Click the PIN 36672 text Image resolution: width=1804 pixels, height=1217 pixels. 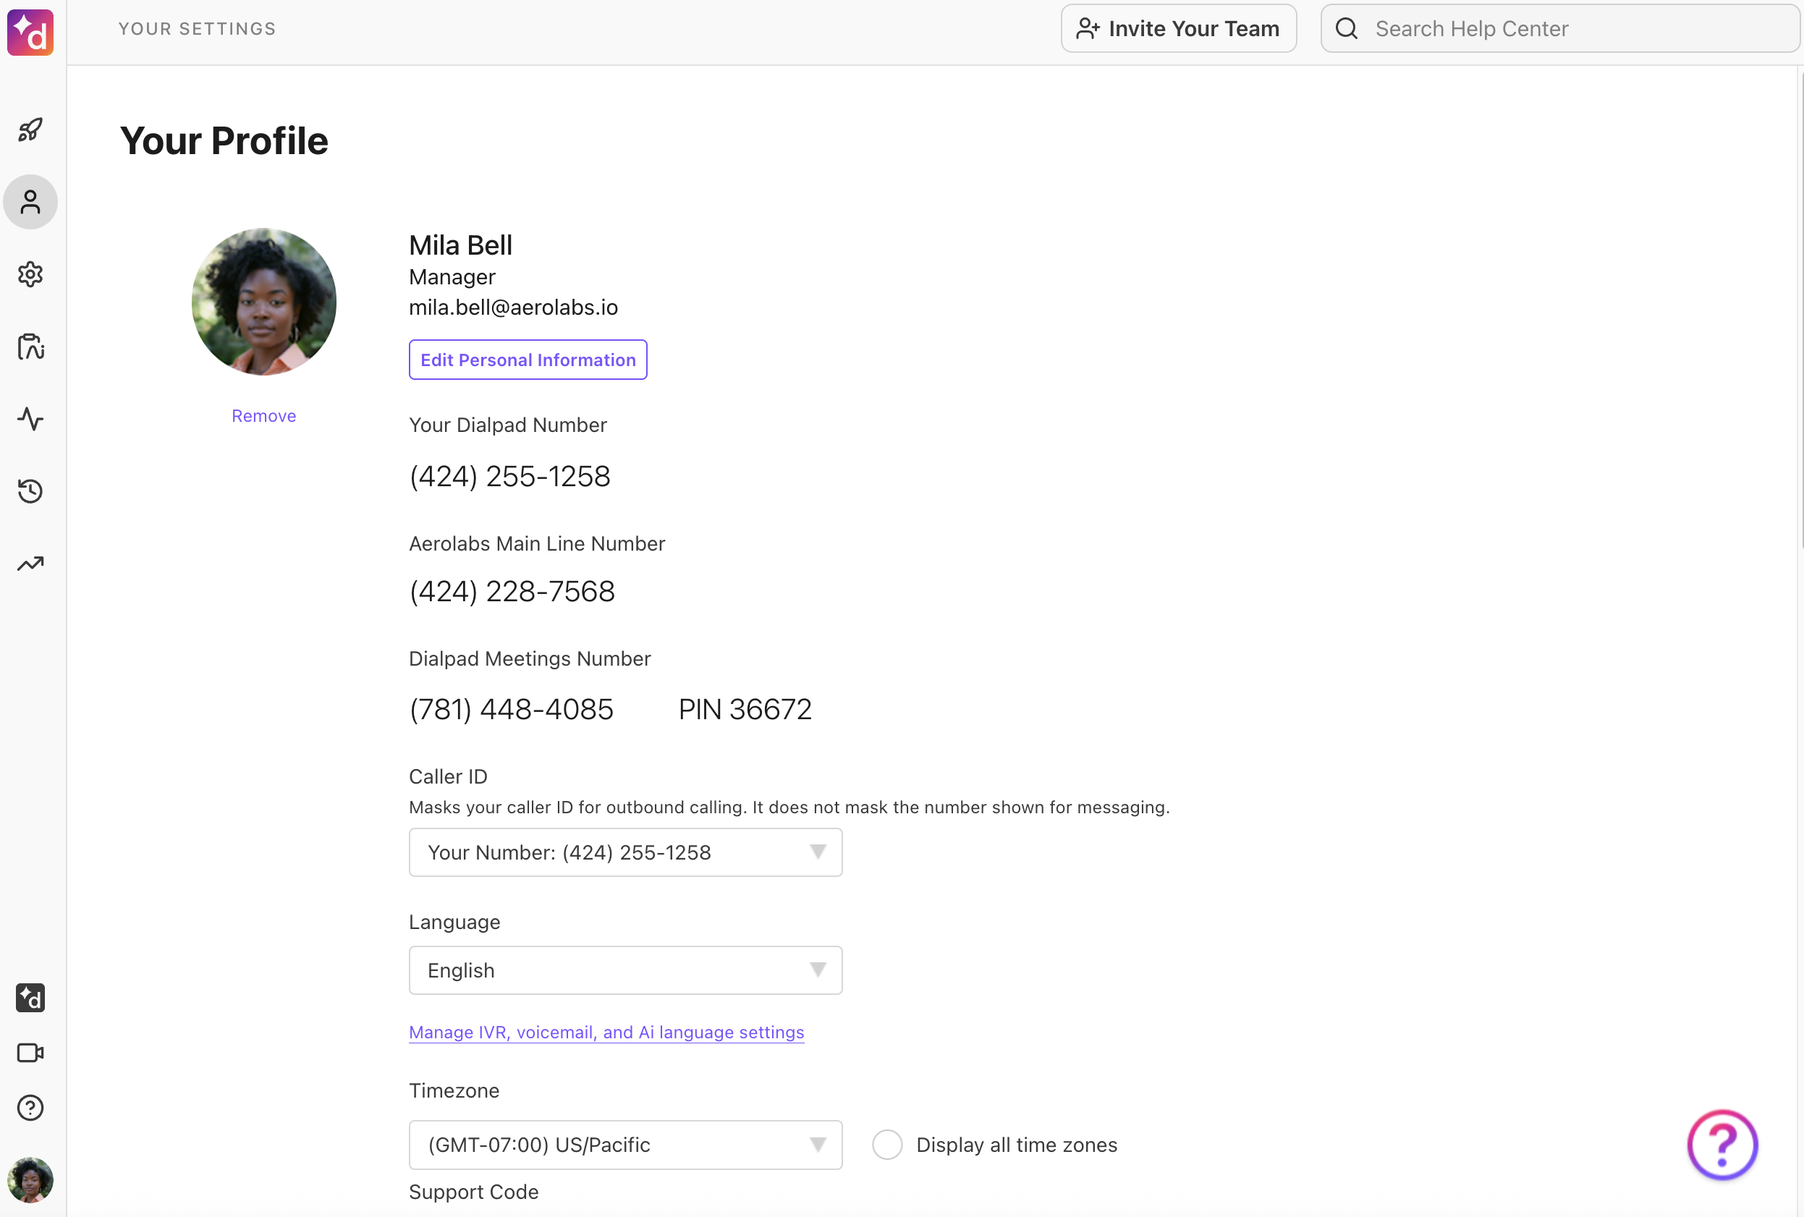click(745, 709)
